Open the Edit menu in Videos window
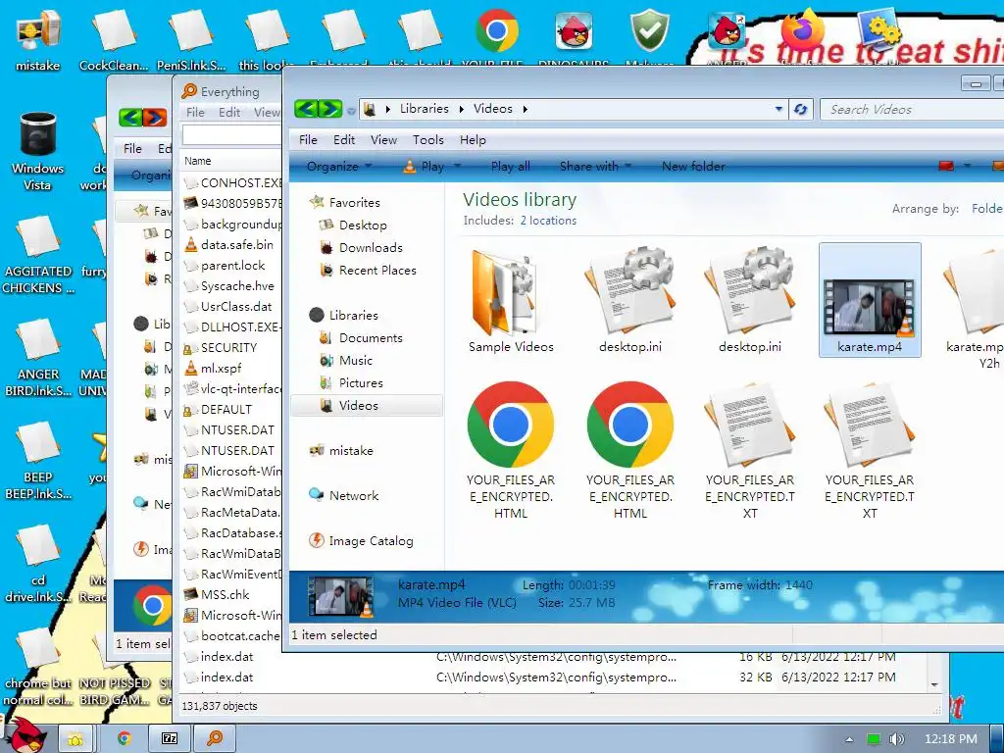 [344, 139]
